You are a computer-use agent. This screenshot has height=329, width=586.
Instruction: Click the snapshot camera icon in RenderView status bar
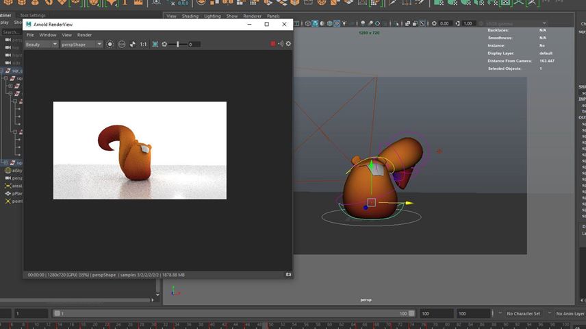pyautogui.click(x=288, y=274)
